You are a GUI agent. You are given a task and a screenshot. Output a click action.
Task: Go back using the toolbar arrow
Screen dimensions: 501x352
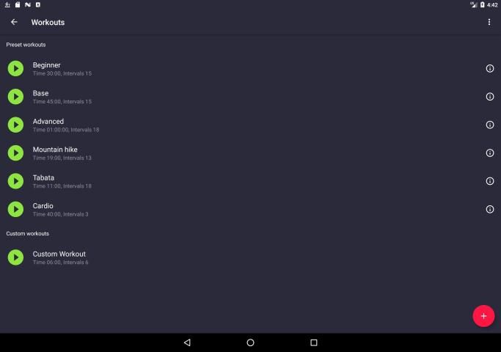[x=14, y=22]
